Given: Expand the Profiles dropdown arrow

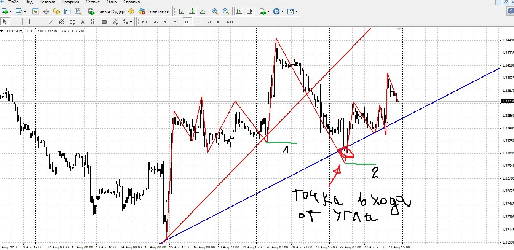Looking at the screenshot, I should pyautogui.click(x=24, y=11).
